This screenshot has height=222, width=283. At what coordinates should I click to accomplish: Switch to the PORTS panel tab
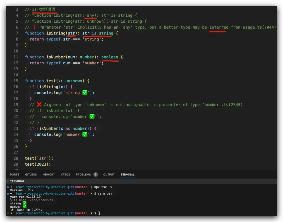14,175
